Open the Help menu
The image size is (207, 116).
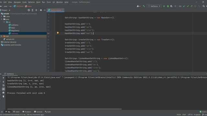tap(66, 2)
